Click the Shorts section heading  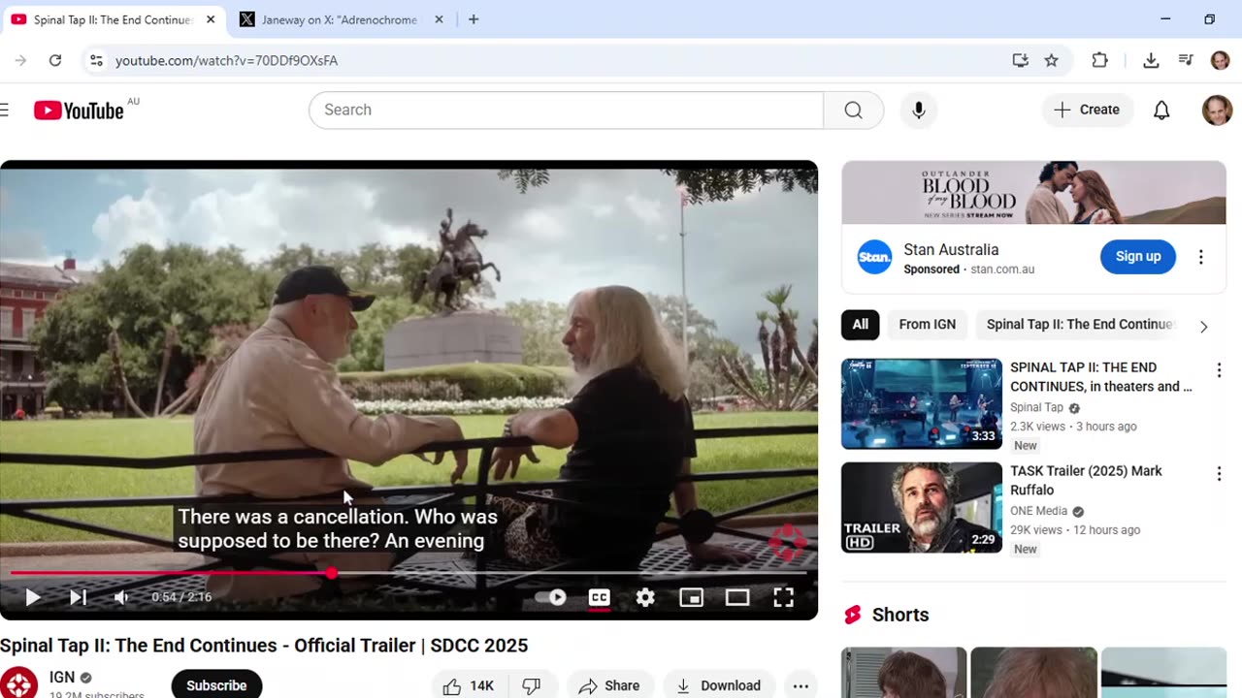pos(900,615)
